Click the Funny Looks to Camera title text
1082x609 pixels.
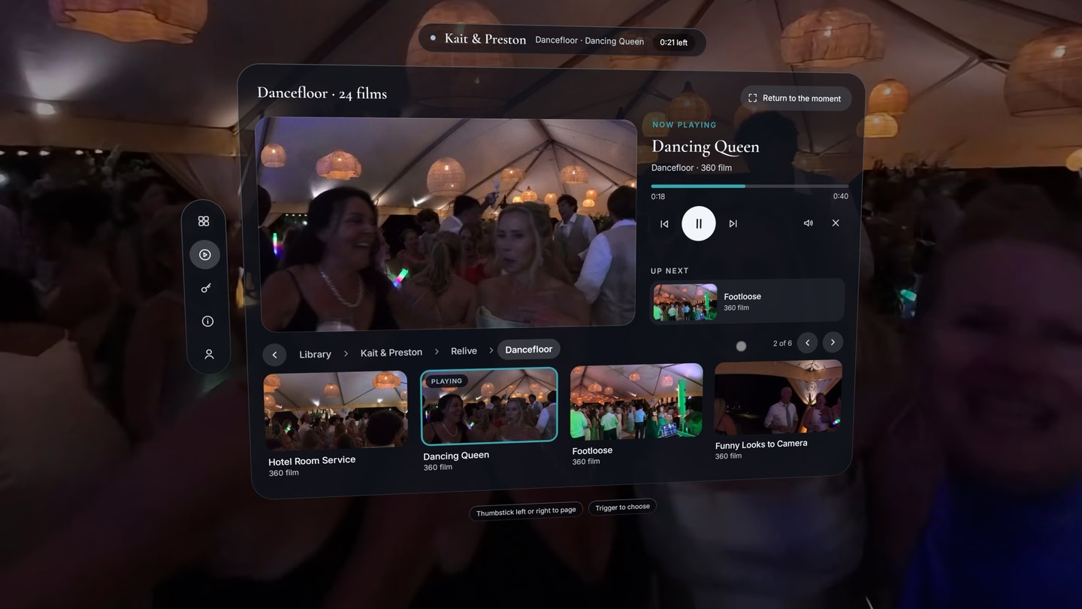(761, 444)
